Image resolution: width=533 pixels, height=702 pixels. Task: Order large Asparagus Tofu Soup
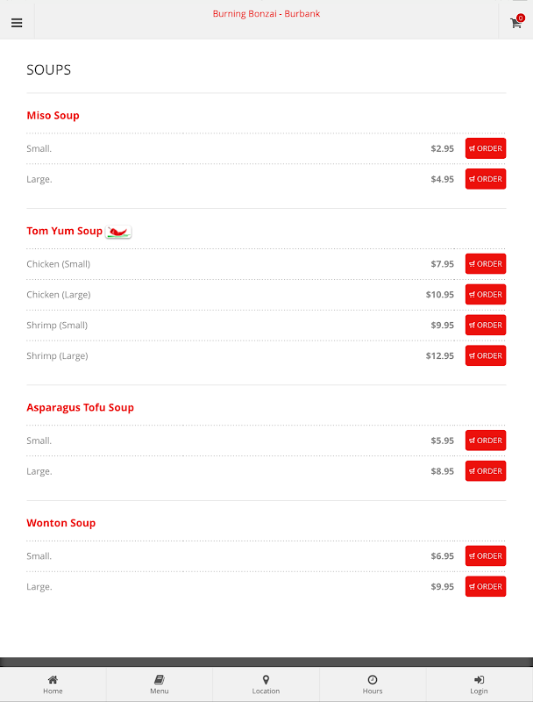[486, 471]
